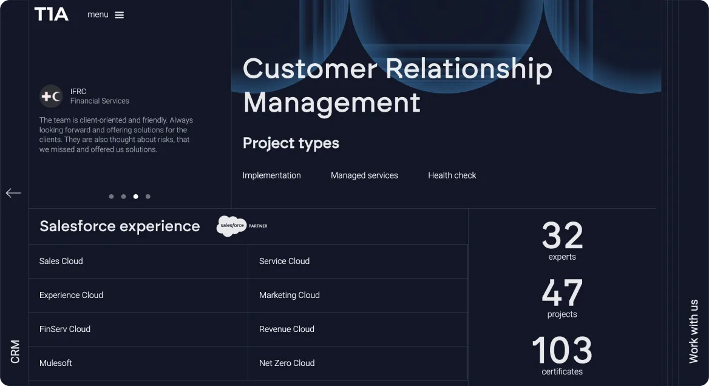Click the 32 experts figure
Image resolution: width=709 pixels, height=386 pixels.
tap(562, 241)
